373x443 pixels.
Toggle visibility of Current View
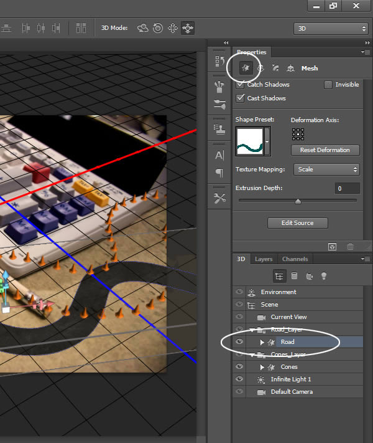239,317
